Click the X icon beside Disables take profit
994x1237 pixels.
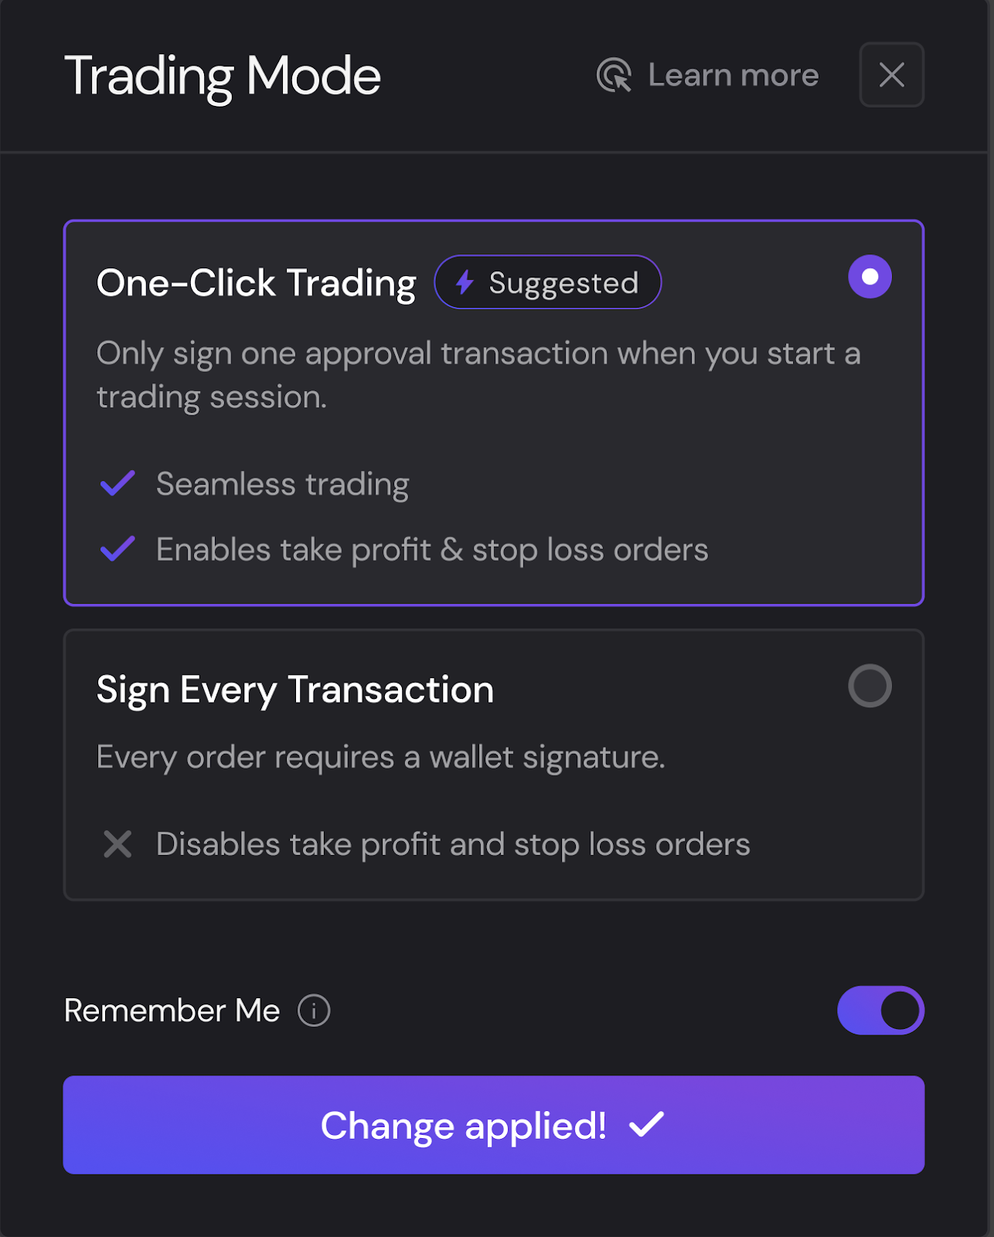(x=117, y=844)
